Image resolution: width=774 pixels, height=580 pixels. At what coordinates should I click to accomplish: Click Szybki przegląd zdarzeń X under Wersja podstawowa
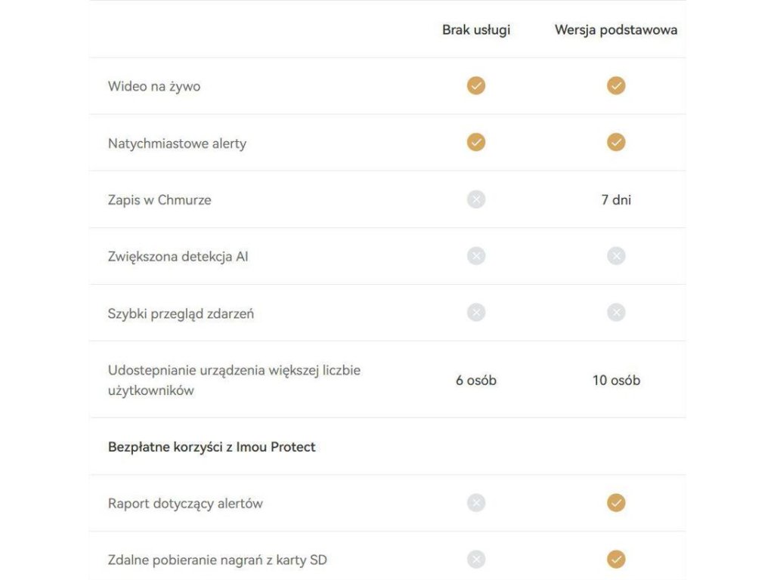pos(616,313)
